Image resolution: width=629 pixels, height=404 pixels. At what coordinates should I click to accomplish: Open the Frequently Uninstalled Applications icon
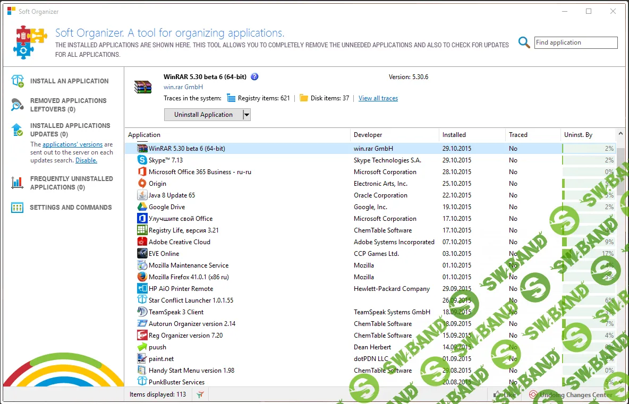18,183
